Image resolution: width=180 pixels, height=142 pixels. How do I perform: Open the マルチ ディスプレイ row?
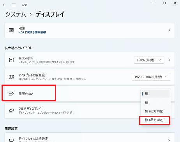coord(90,111)
